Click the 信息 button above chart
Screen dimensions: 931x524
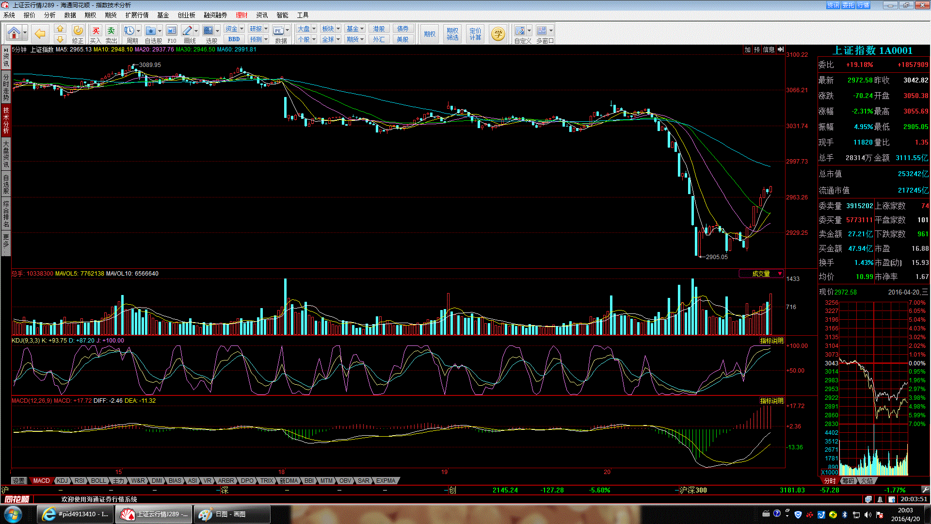[x=769, y=49]
